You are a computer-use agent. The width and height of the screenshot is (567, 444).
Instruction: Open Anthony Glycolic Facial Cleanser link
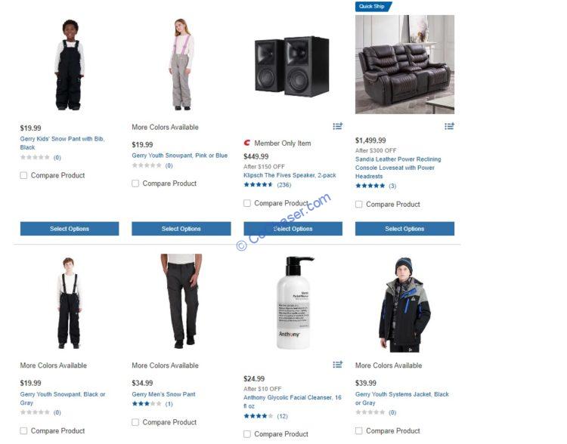[292, 402]
